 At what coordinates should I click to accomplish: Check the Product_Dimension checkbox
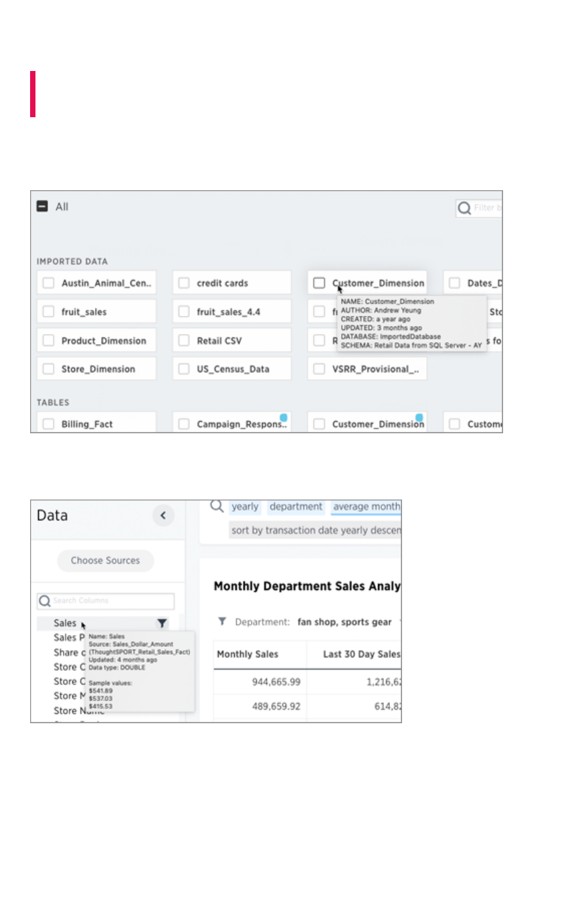[48, 340]
